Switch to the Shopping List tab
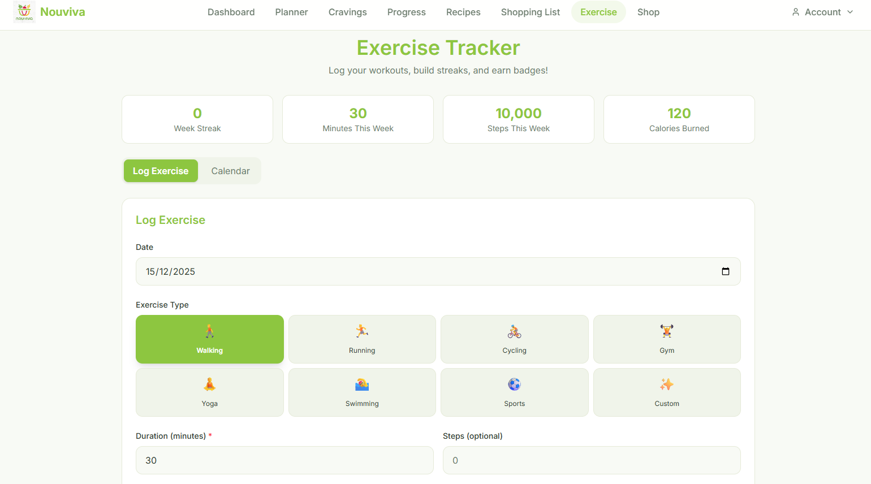 (530, 12)
